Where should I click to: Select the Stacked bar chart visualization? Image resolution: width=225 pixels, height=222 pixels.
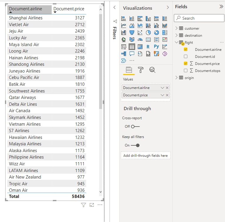click(124, 18)
